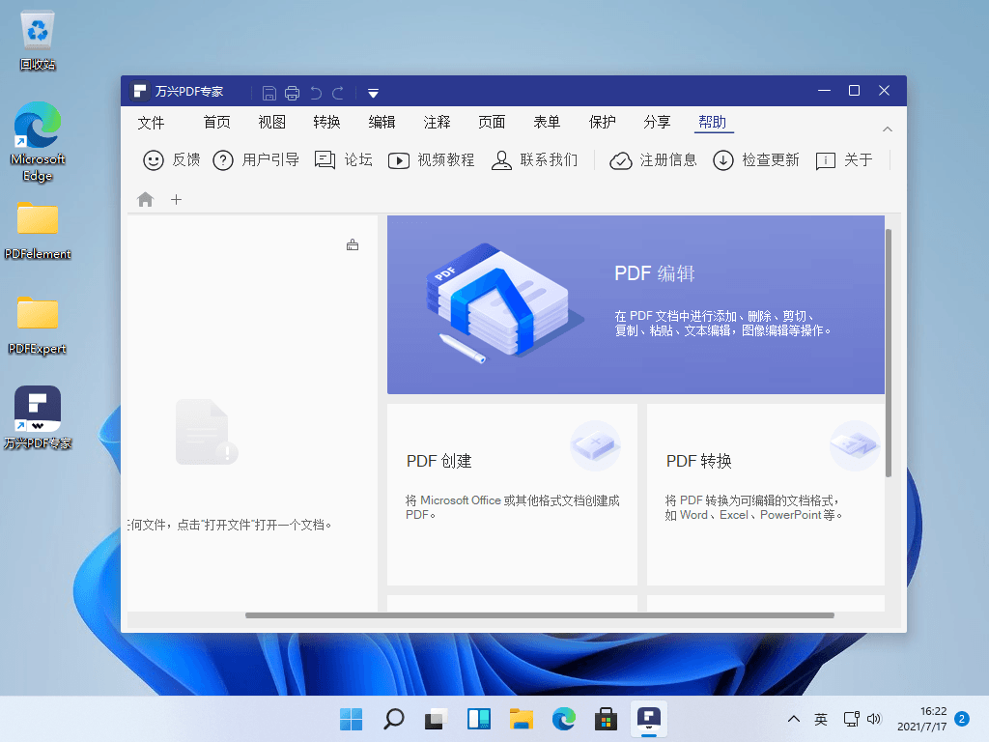Click the volume speaker icon

click(x=874, y=719)
